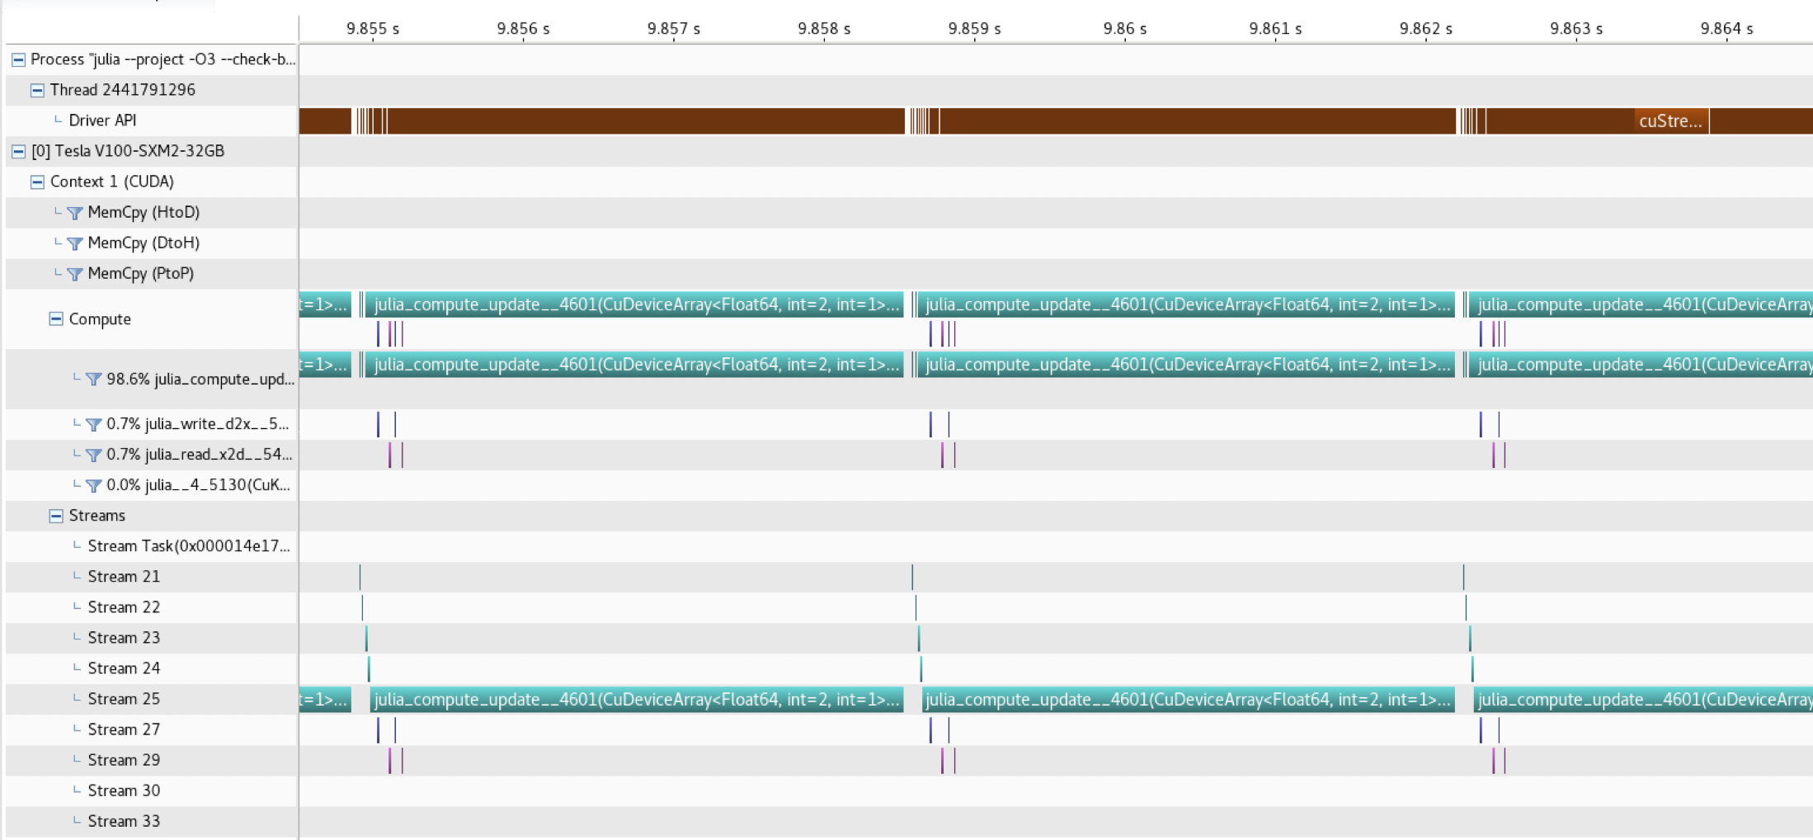This screenshot has height=840, width=1813.
Task: Click filter icon for 98.6% julia_compute_upd row
Action: pos(94,380)
